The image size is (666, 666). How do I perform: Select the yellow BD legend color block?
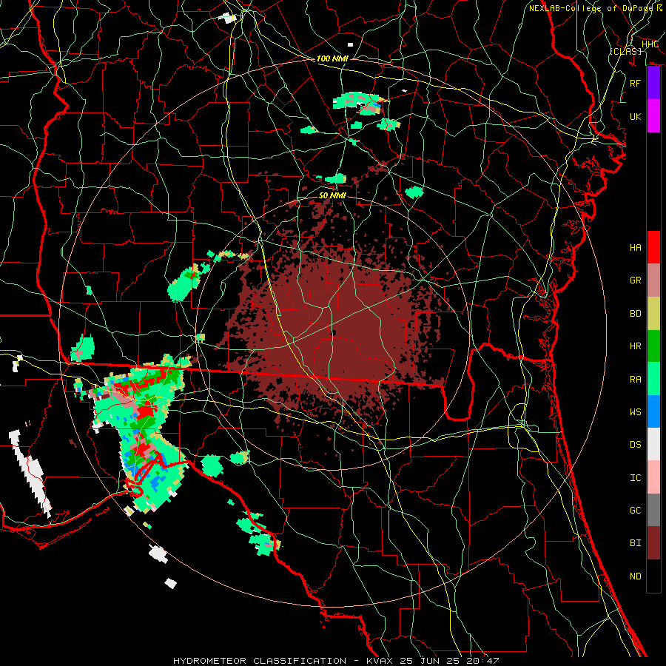click(653, 314)
